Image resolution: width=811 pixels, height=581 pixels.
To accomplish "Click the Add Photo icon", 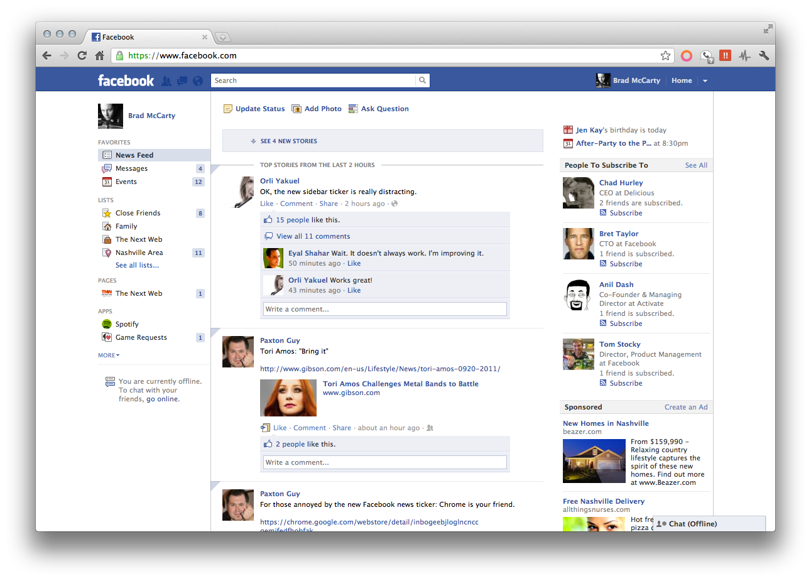I will 297,109.
